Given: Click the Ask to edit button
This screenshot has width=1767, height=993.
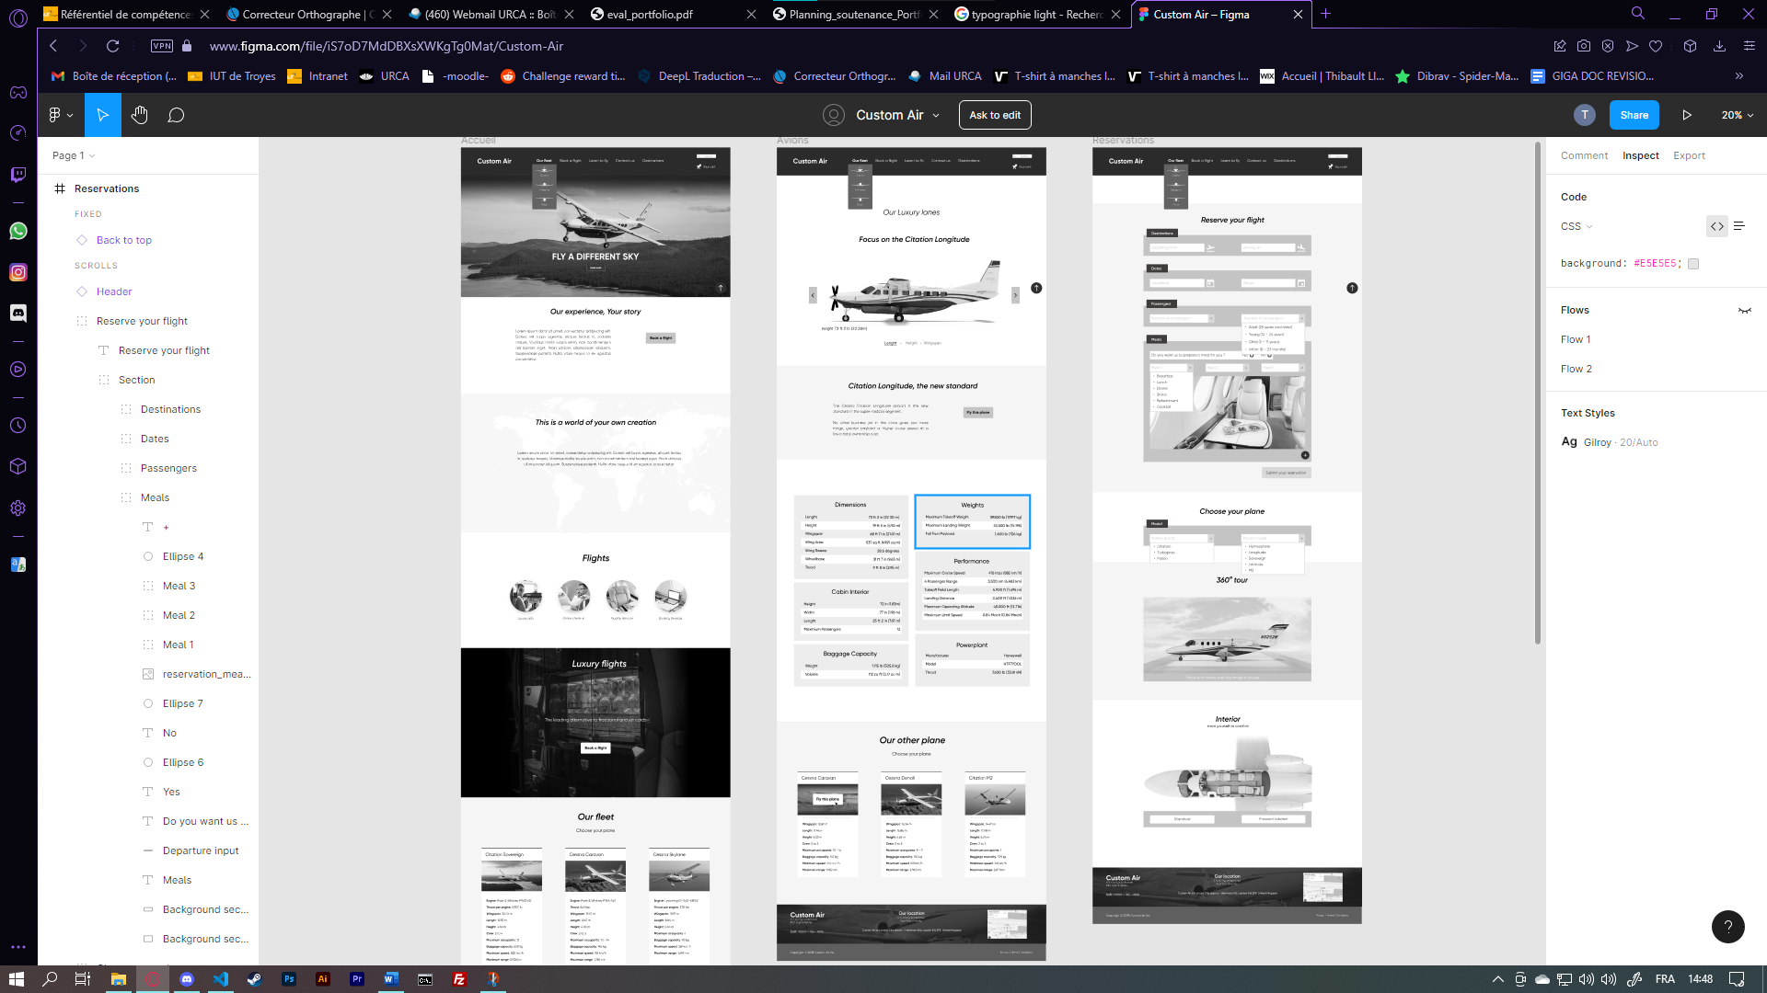Looking at the screenshot, I should [994, 115].
